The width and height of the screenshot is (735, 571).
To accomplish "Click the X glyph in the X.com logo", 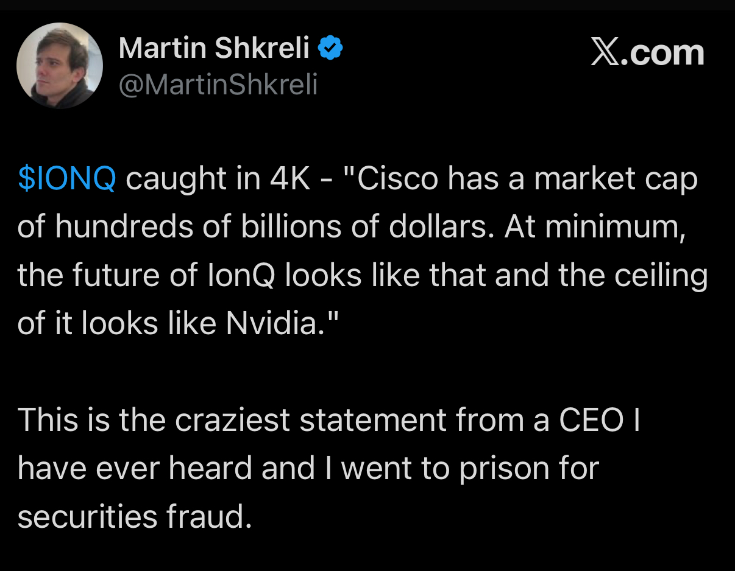I will pos(605,53).
